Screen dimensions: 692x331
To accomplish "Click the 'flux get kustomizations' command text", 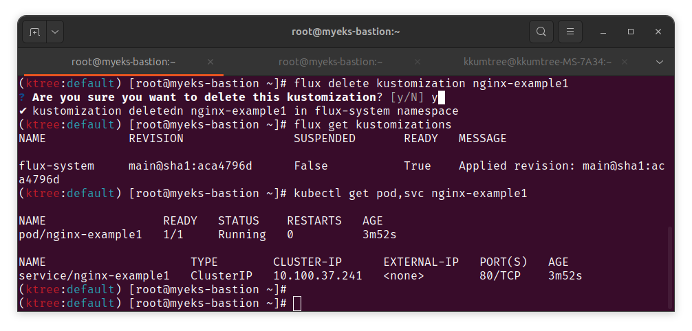I will (373, 125).
